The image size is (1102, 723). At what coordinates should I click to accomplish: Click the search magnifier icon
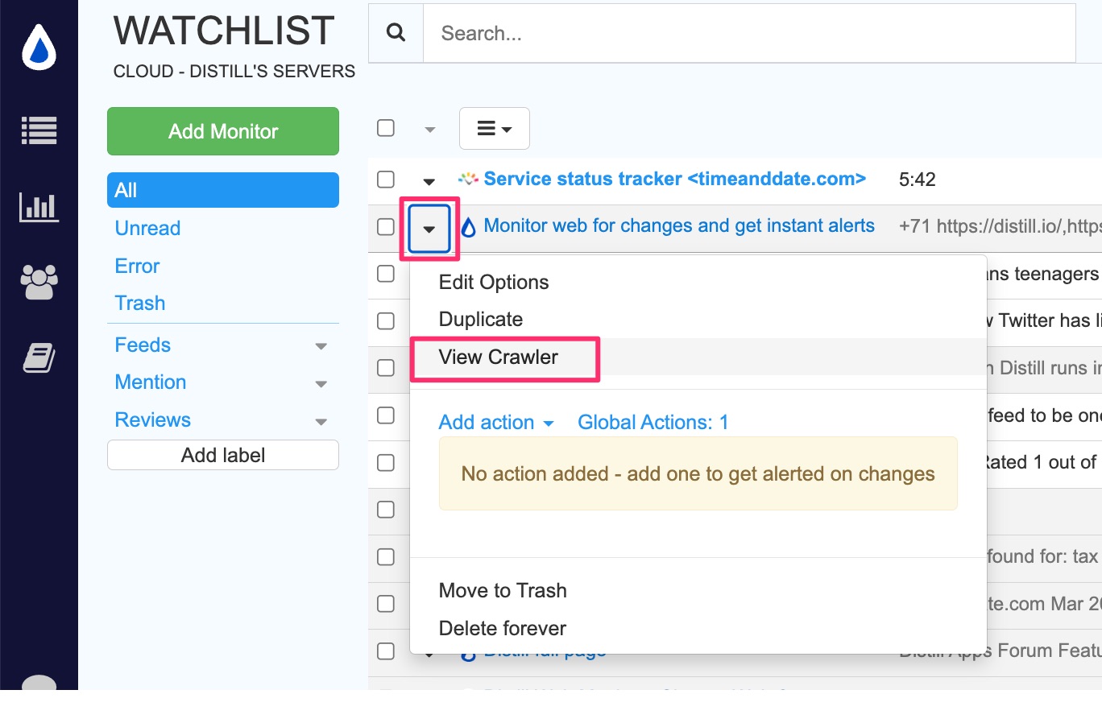pos(395,32)
